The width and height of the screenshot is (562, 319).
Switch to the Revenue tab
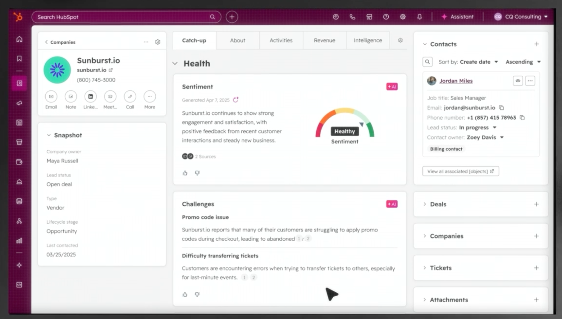(325, 40)
